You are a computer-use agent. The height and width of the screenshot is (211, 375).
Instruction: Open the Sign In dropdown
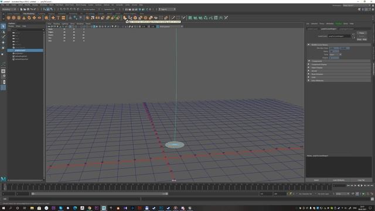(167, 9)
